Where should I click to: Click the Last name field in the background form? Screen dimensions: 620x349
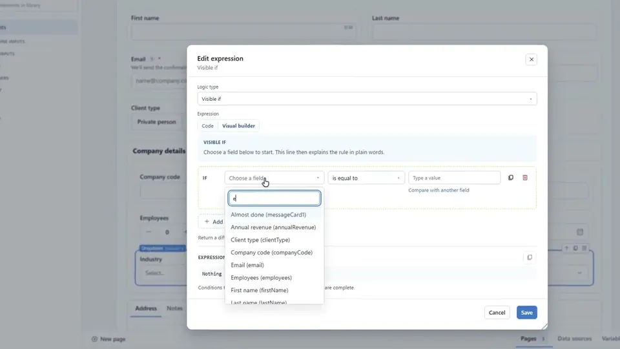484,32
